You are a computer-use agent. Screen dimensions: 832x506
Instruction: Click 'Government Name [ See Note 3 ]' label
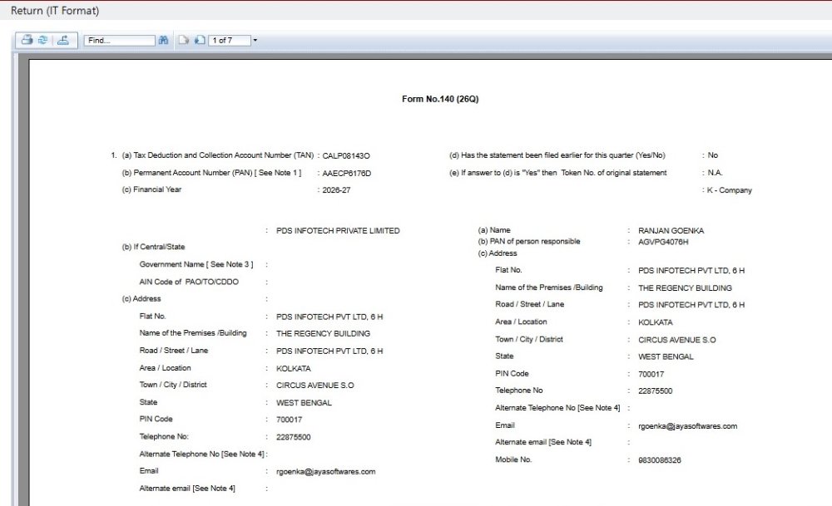tap(196, 264)
